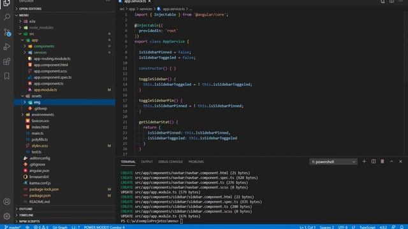Open the Extensions view
This screenshot has width=408, height=229.
7,62
